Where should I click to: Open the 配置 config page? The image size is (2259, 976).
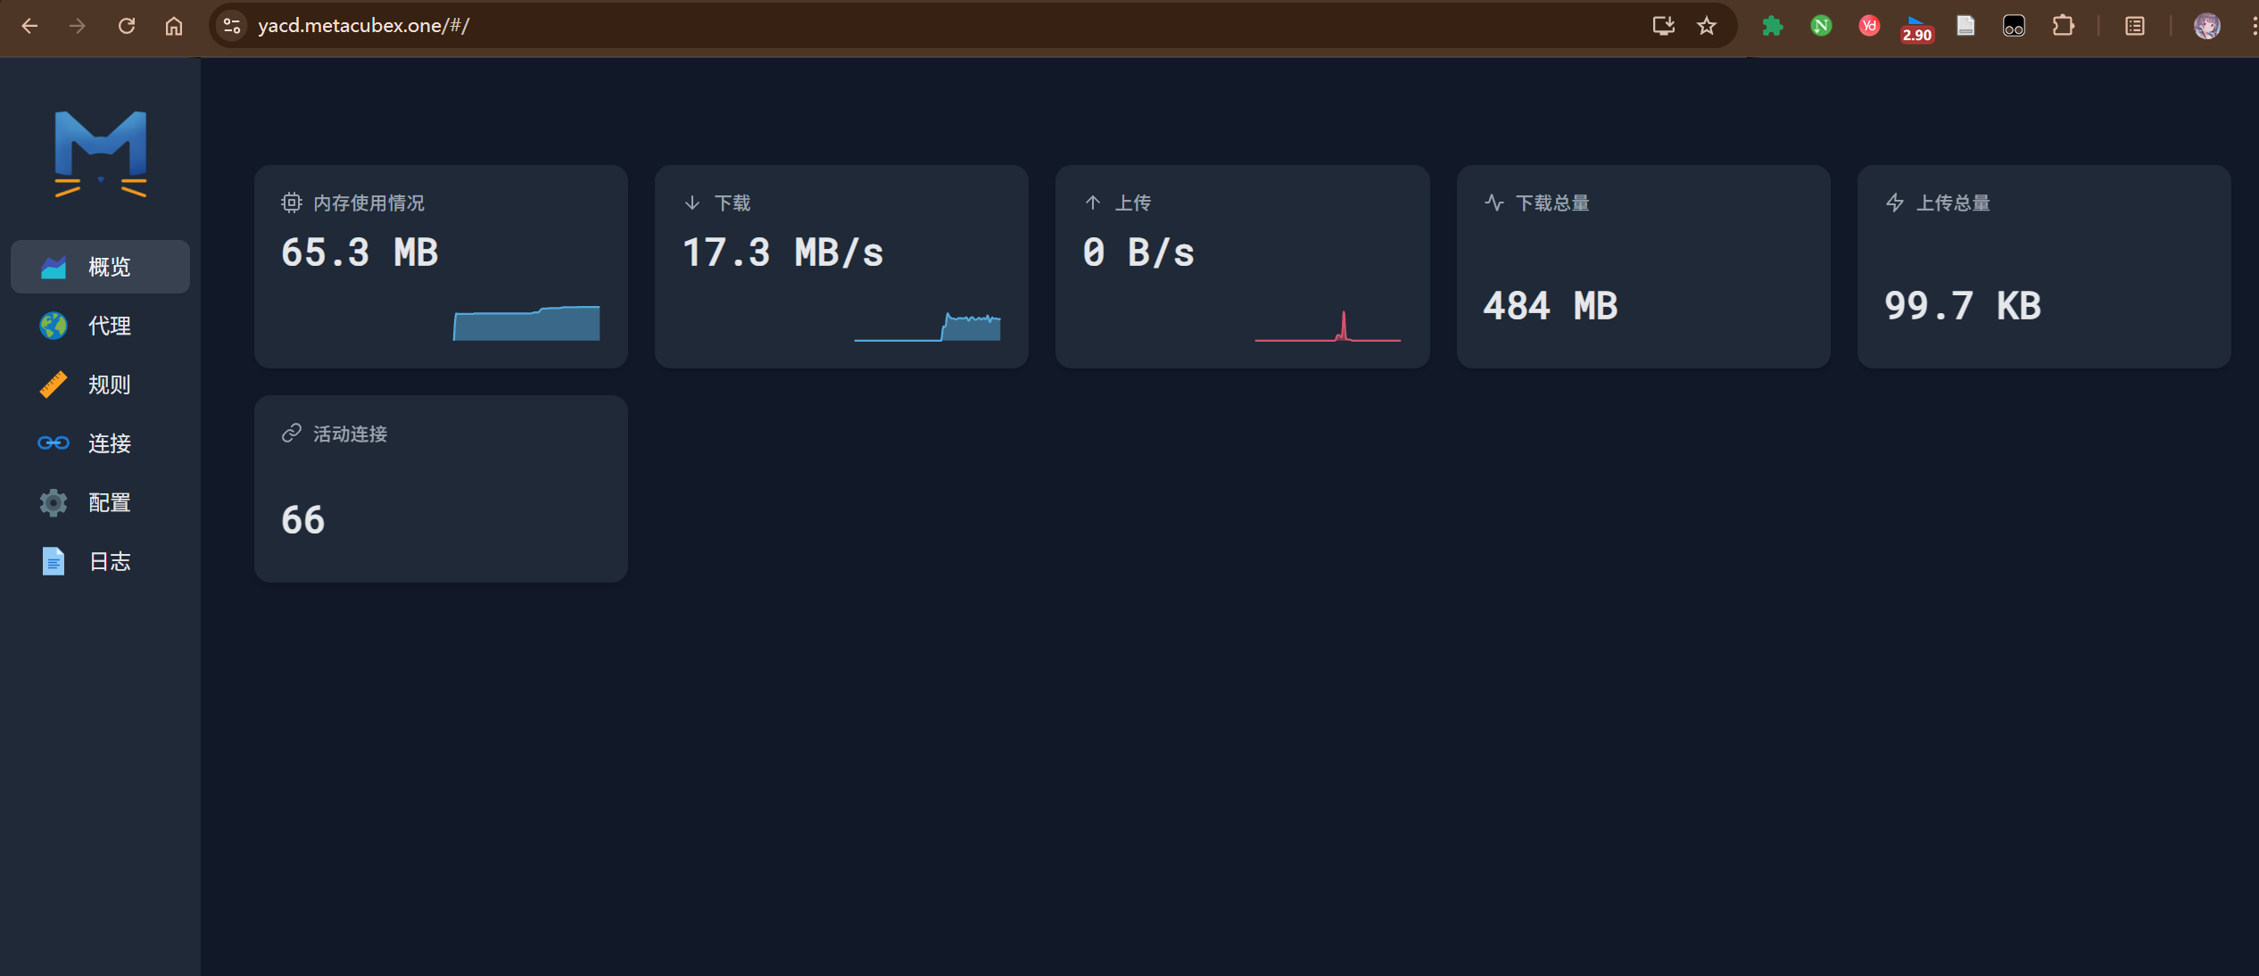coord(100,502)
